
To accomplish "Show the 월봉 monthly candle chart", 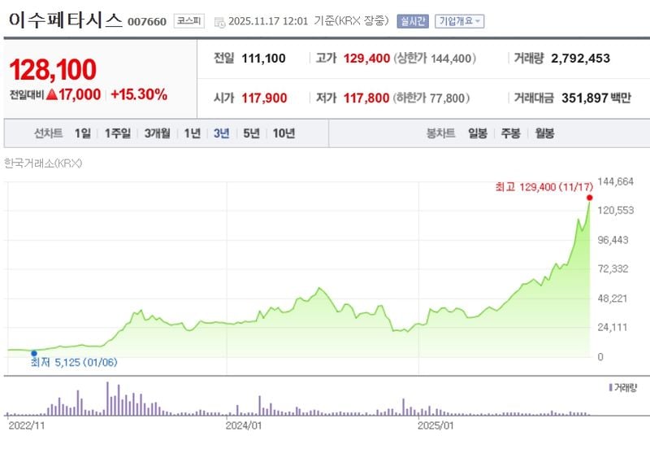I will 544,133.
